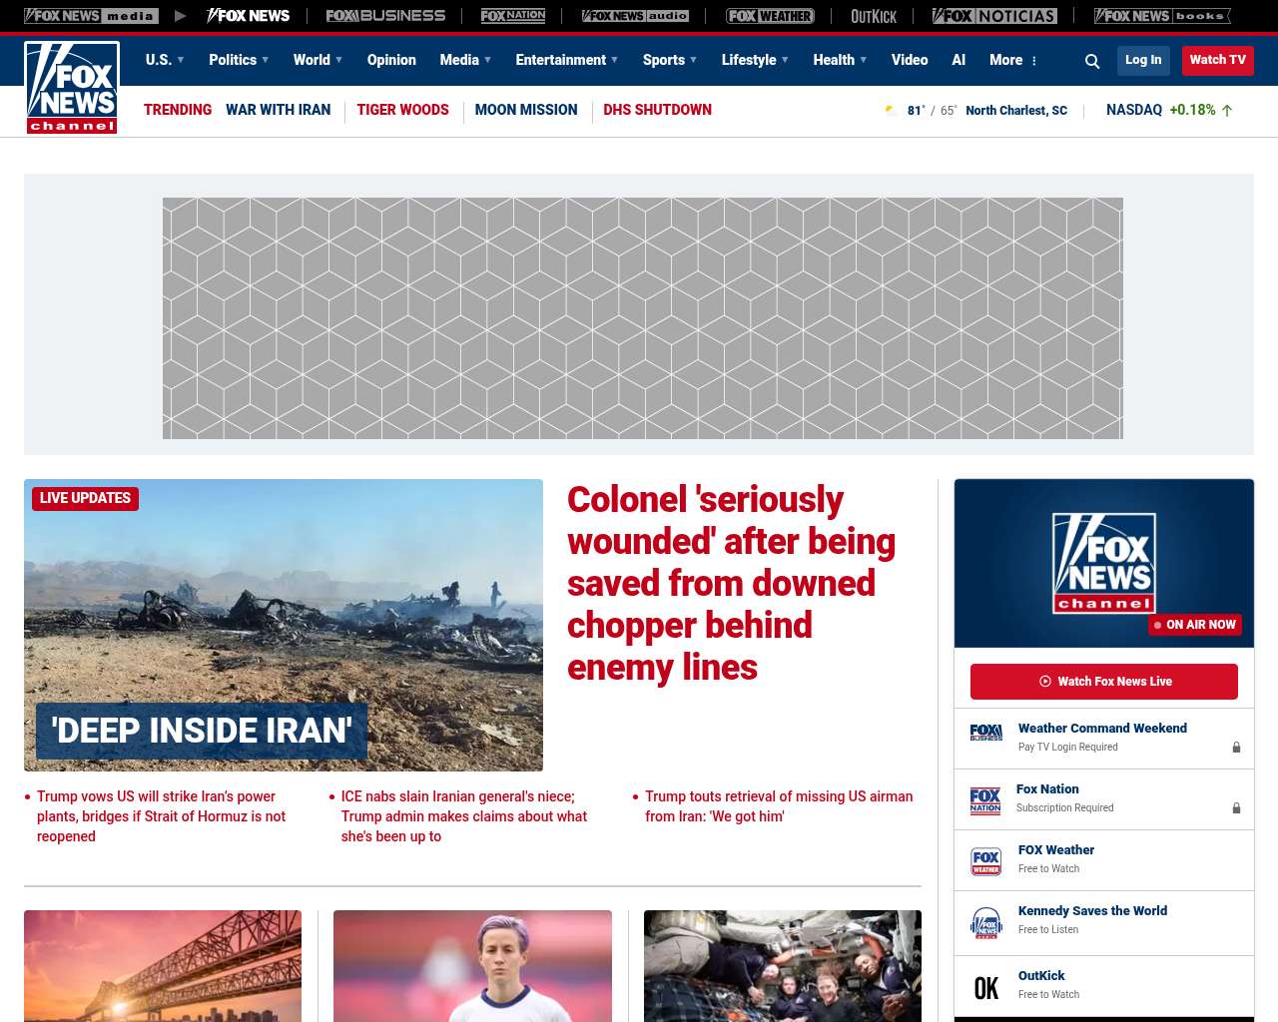Click the Log In button

[1143, 60]
